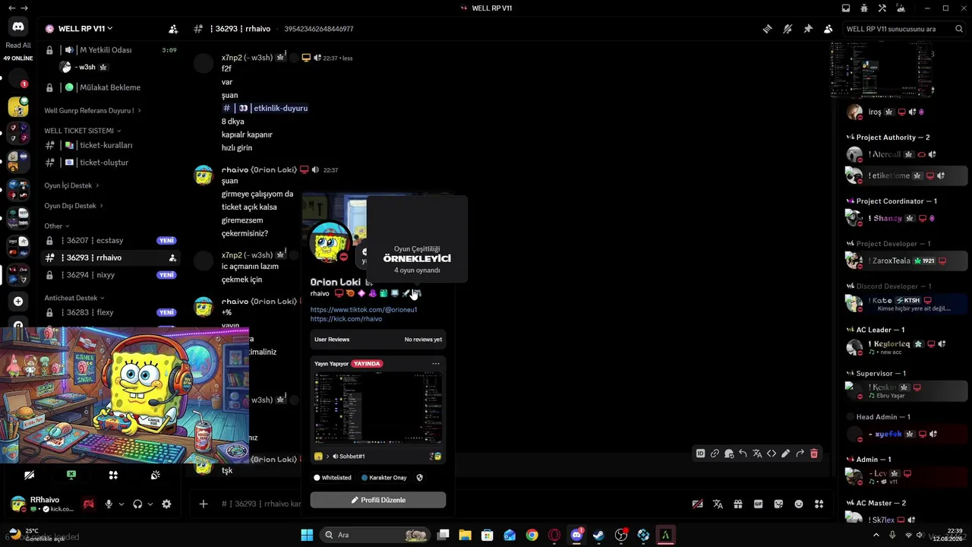Click the code brackets icon in the message toolbar
The width and height of the screenshot is (972, 547).
[772, 454]
